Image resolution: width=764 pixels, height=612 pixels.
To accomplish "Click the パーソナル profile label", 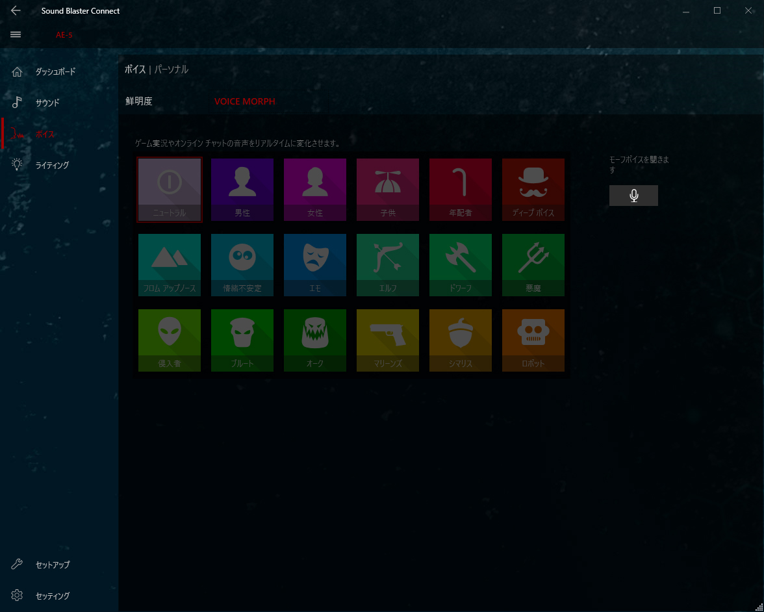I will 171,70.
